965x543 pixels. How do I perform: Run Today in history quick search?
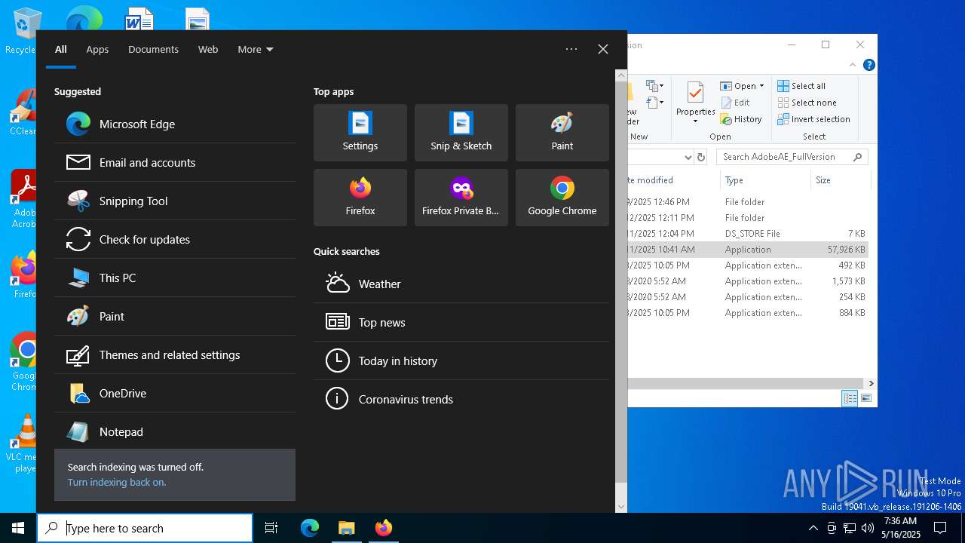pos(461,360)
